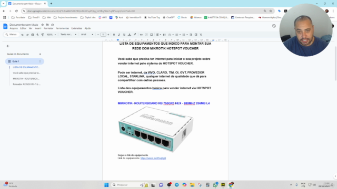Open paragraph style dropdown
This screenshot has width=337, height=189.
pyautogui.click(x=68, y=35)
